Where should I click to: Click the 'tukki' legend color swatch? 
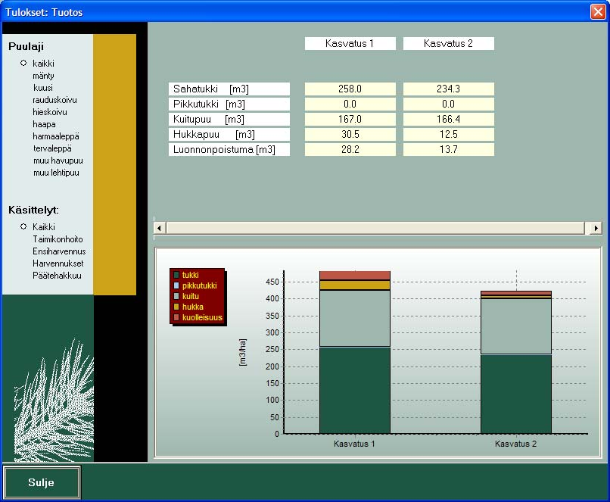[176, 275]
